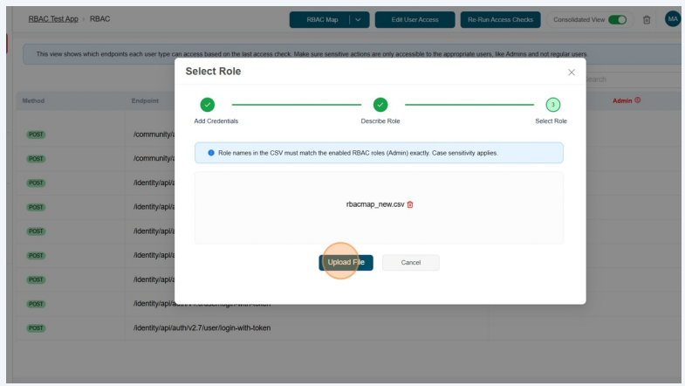Click the info icon in CSV notice
The image size is (685, 386).
[x=211, y=153]
